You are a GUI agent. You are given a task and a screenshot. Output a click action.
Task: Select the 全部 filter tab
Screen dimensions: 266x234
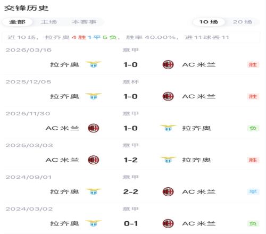[17, 22]
